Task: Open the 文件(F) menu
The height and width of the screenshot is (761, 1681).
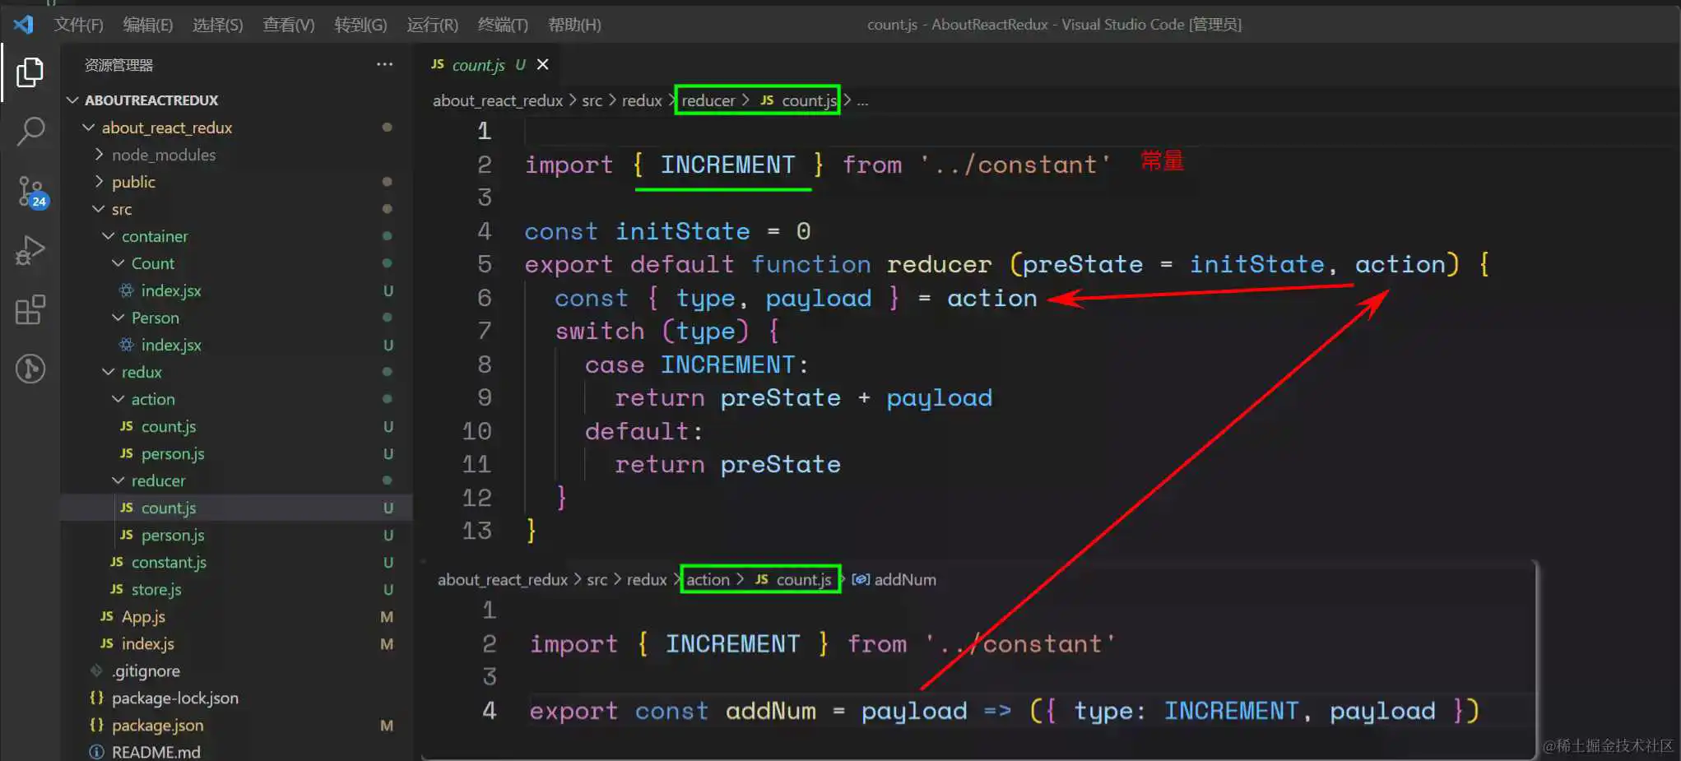Action: [79, 25]
